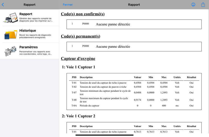Click the Code(s) permanent(s) heading
This screenshot has height=137, width=209.
pyautogui.click(x=80, y=36)
